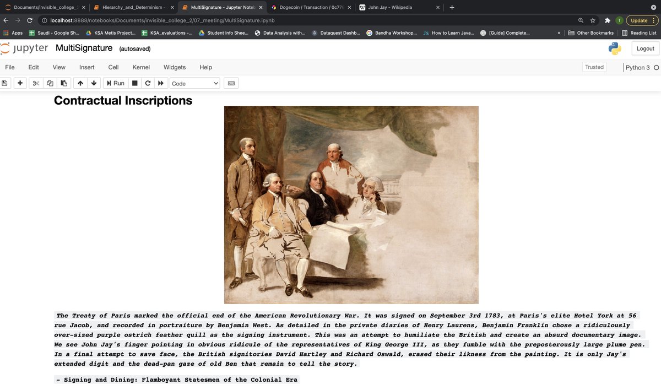The image size is (661, 390).
Task: Switch to the Dogecoin Transaction tab
Action: 311,7
